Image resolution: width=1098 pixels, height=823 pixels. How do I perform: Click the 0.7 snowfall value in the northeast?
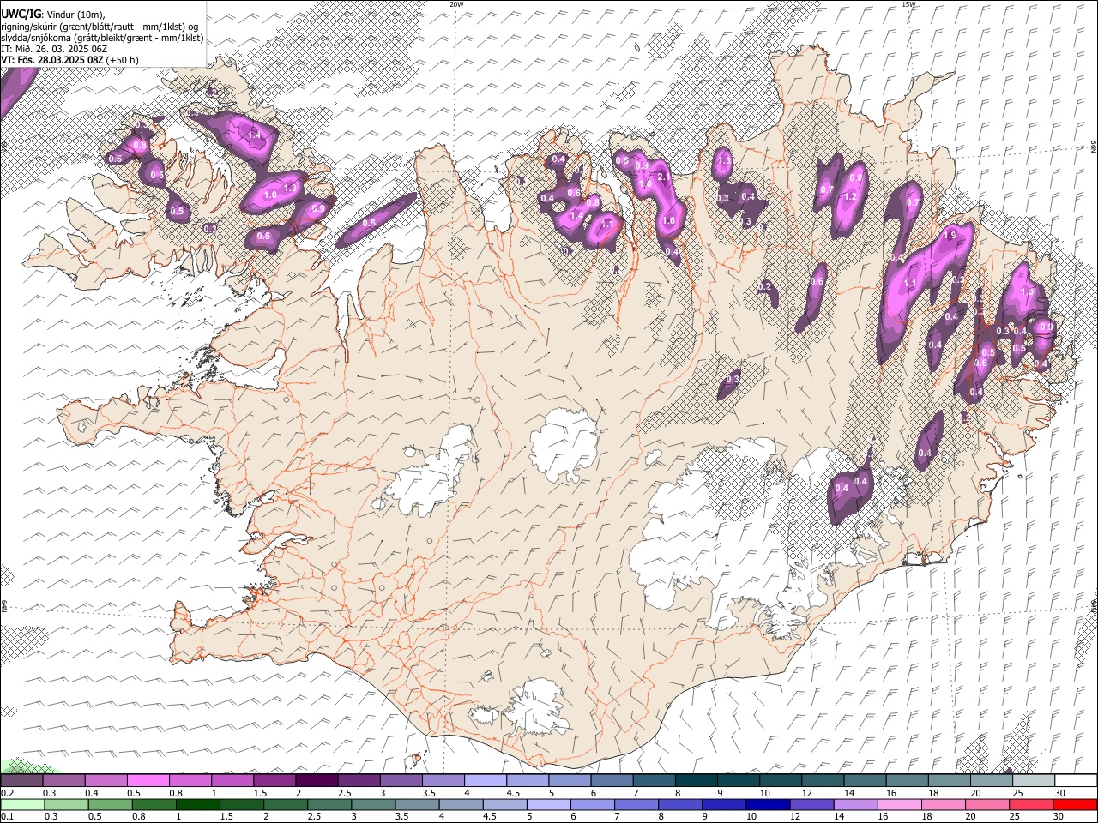click(x=827, y=190)
